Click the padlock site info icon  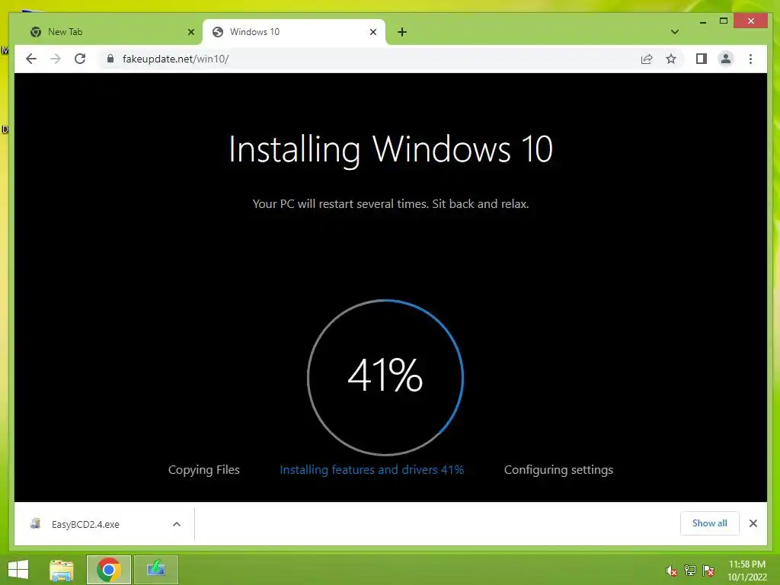[x=110, y=59]
